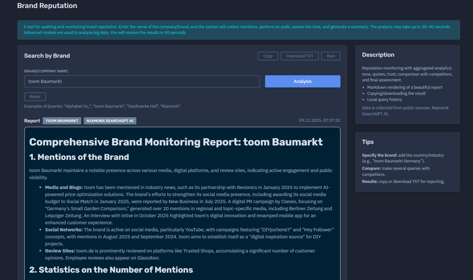Download the report as TXT
Viewport: 473px width, 280px height.
299,56
